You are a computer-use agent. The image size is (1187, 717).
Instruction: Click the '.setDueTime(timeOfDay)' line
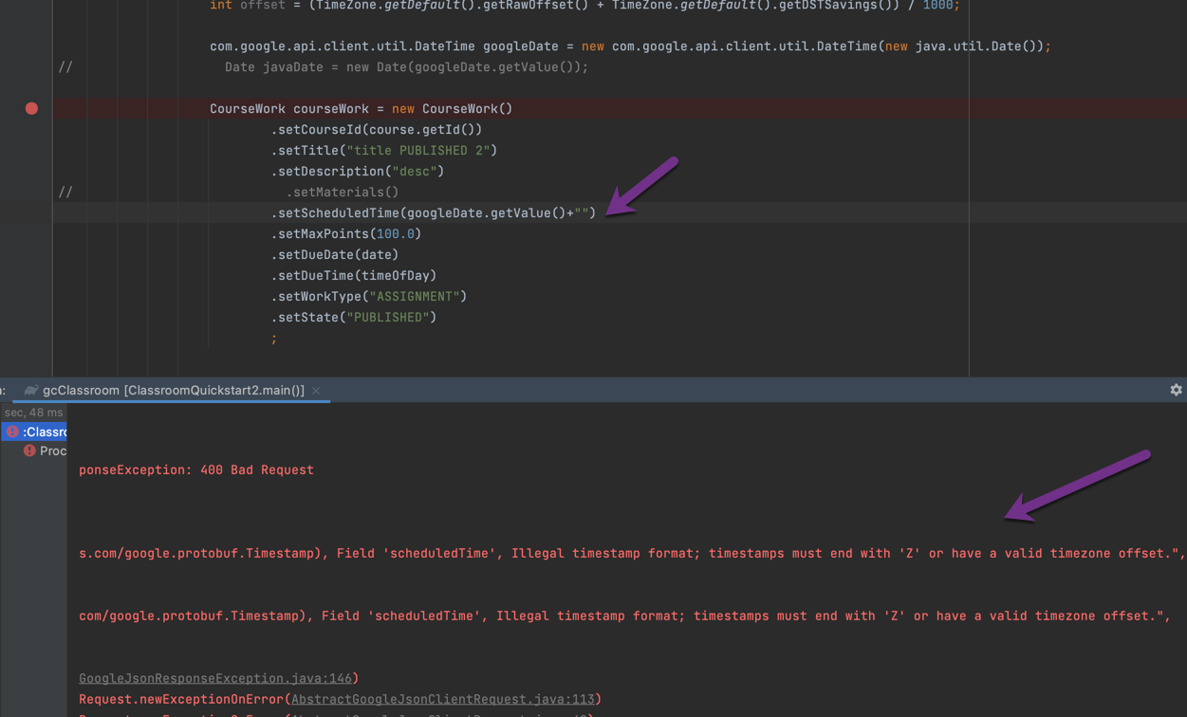[x=354, y=276]
